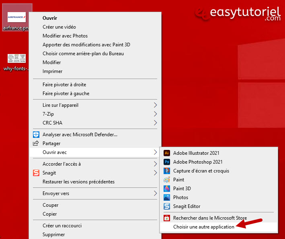285x239 pixels.
Task: Choose Faire pivoter à droite
Action: pos(95,85)
